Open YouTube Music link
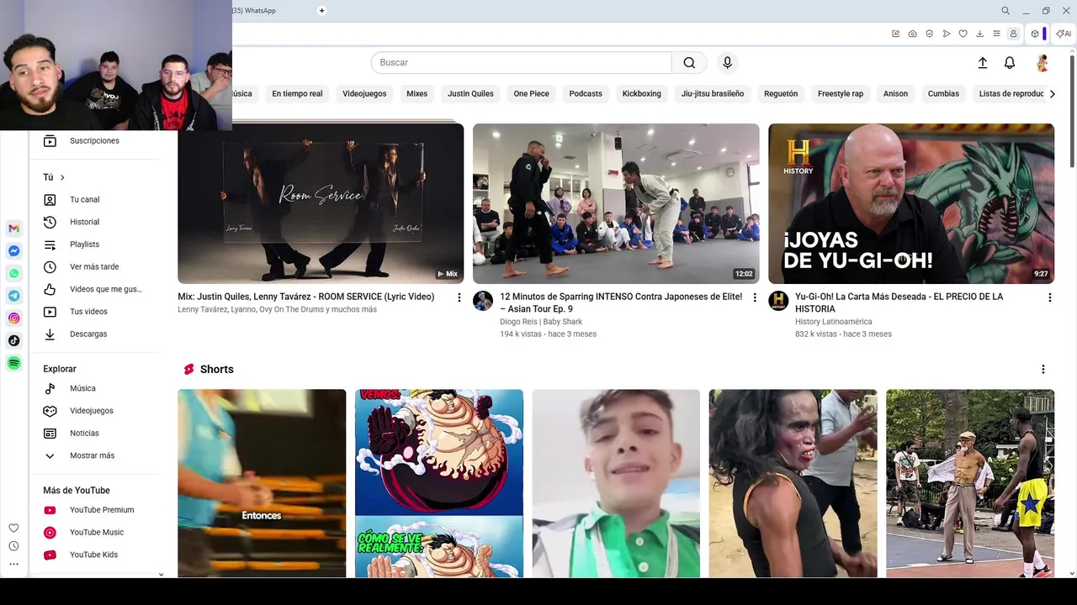Viewport: 1077px width, 605px height. click(95, 533)
